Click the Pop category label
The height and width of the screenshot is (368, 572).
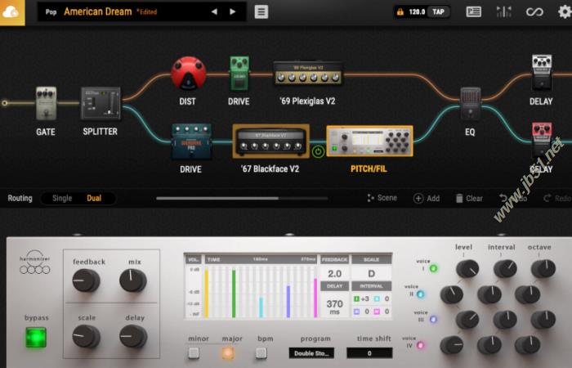click(x=51, y=12)
